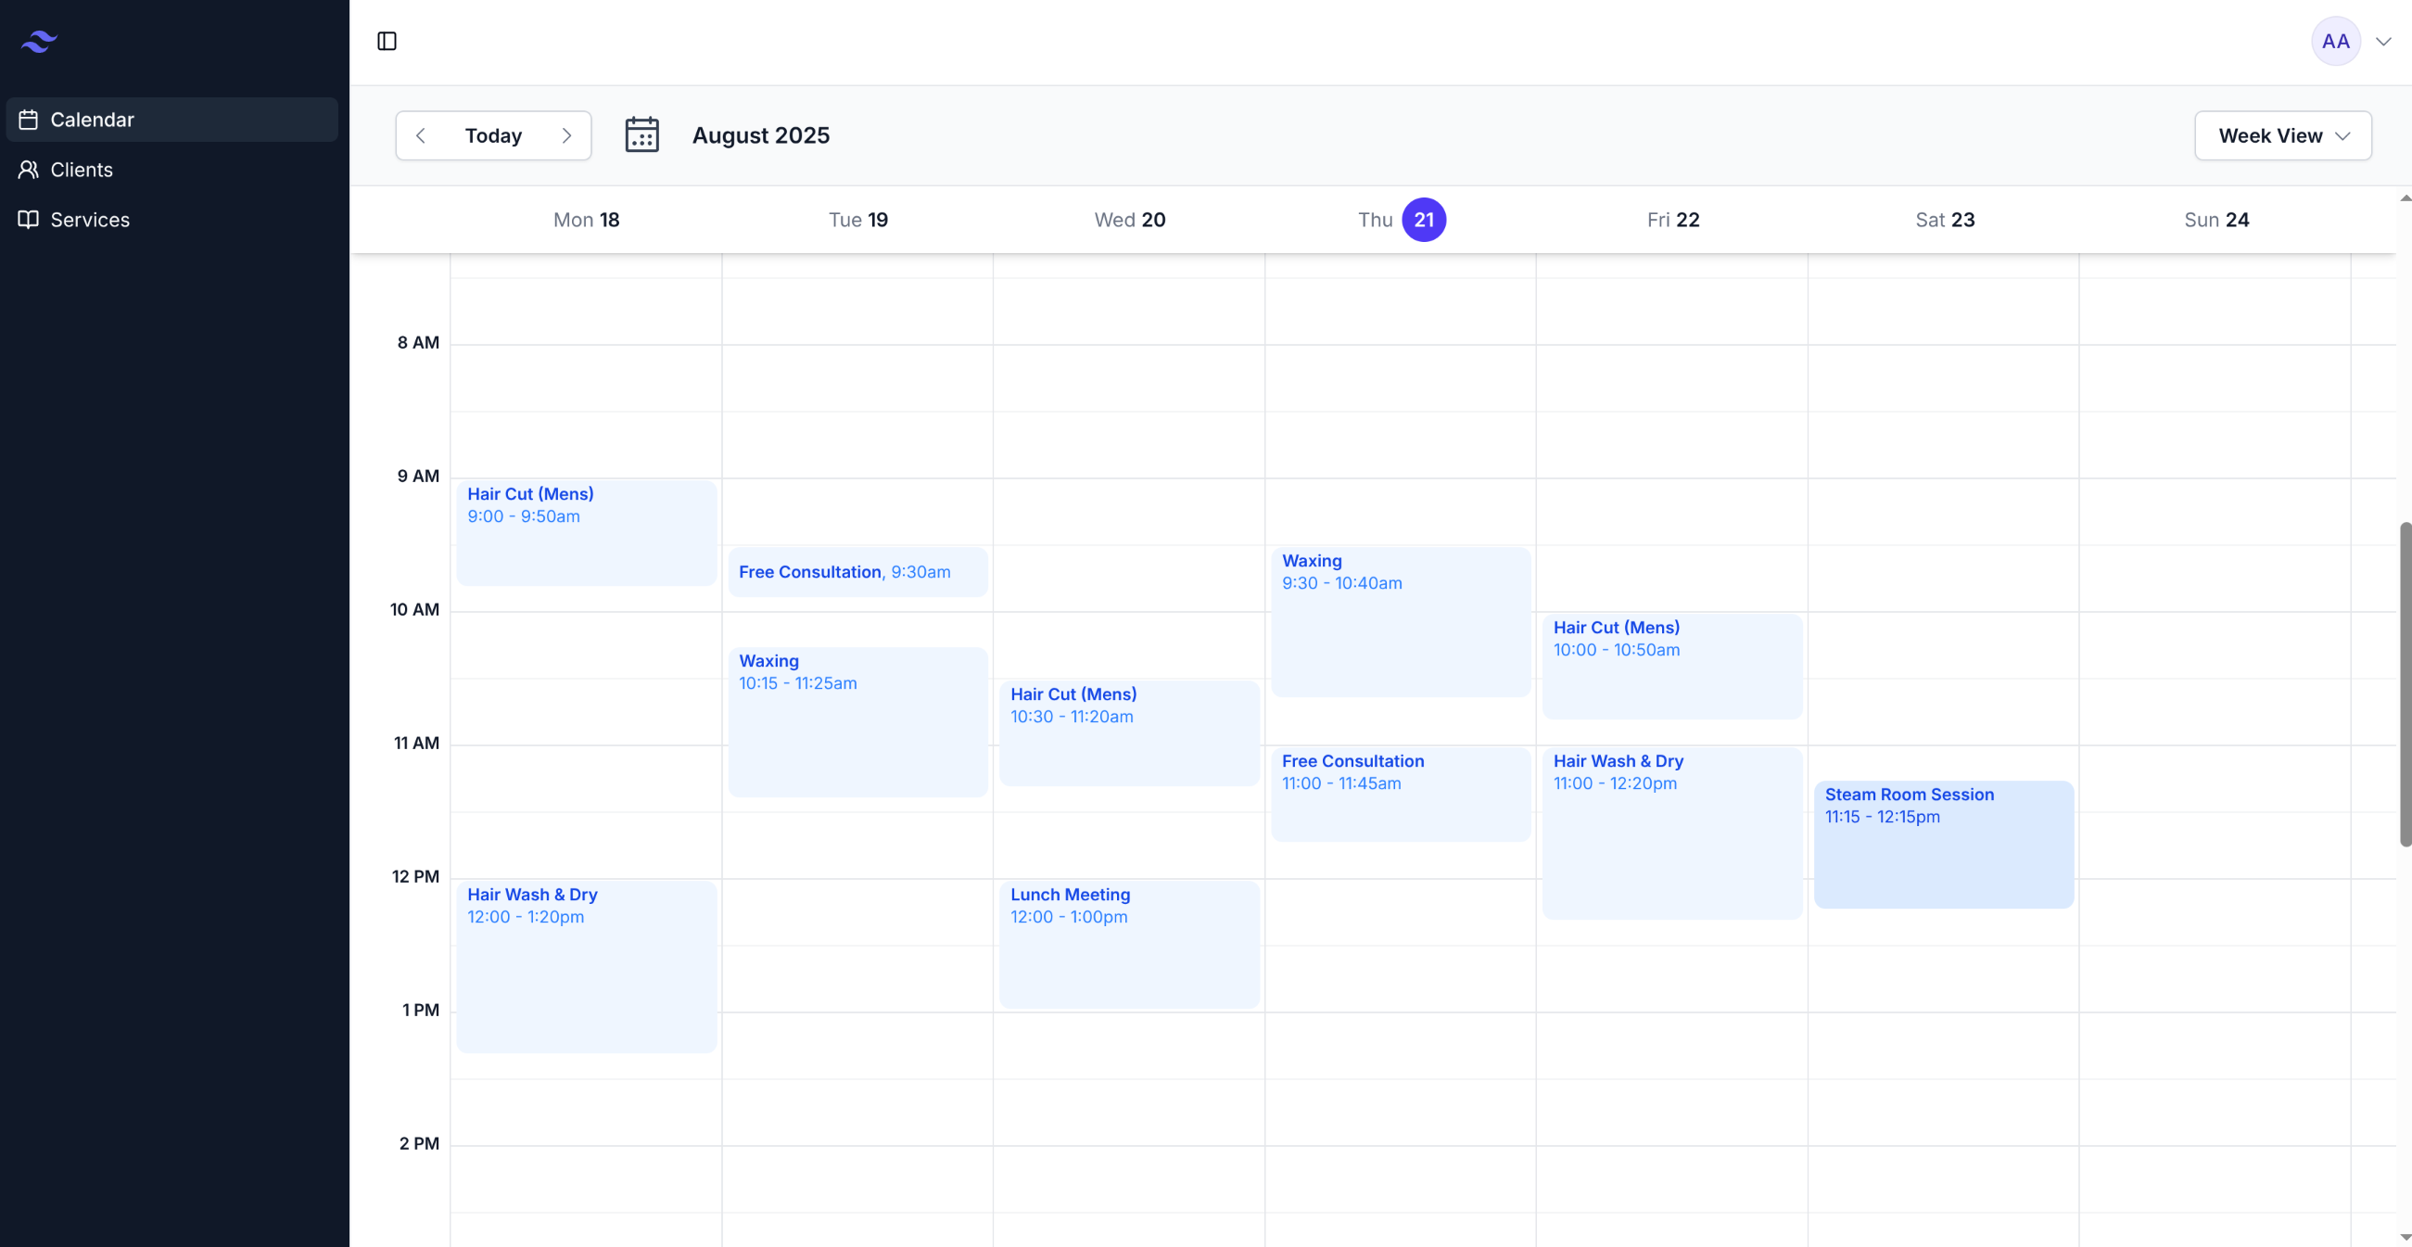Click the scrollbar down arrow
Image resolution: width=2412 pixels, height=1247 pixels.
pos(2406,1238)
